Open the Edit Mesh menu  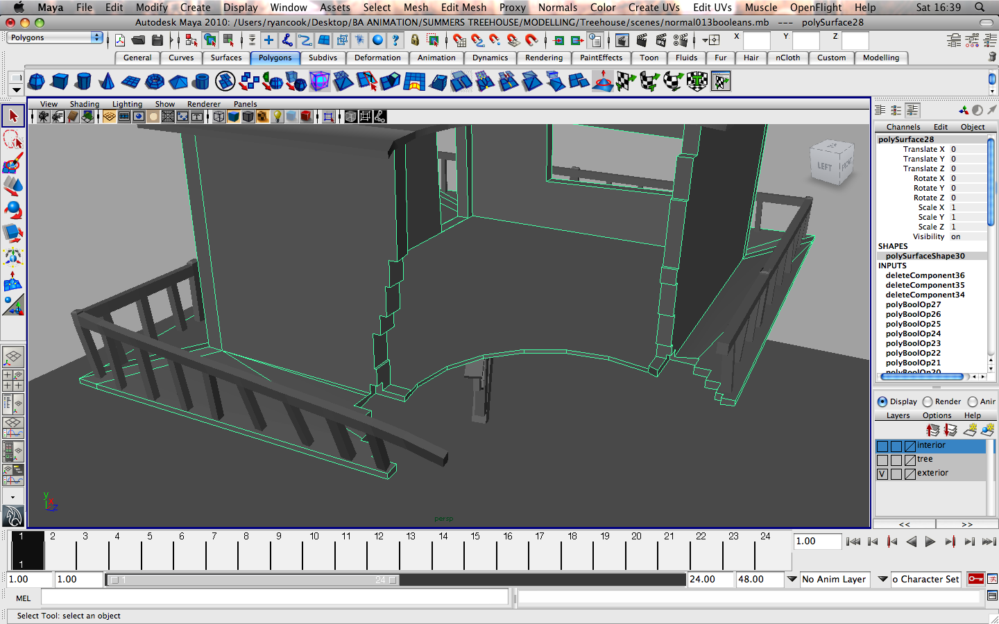[x=463, y=8]
